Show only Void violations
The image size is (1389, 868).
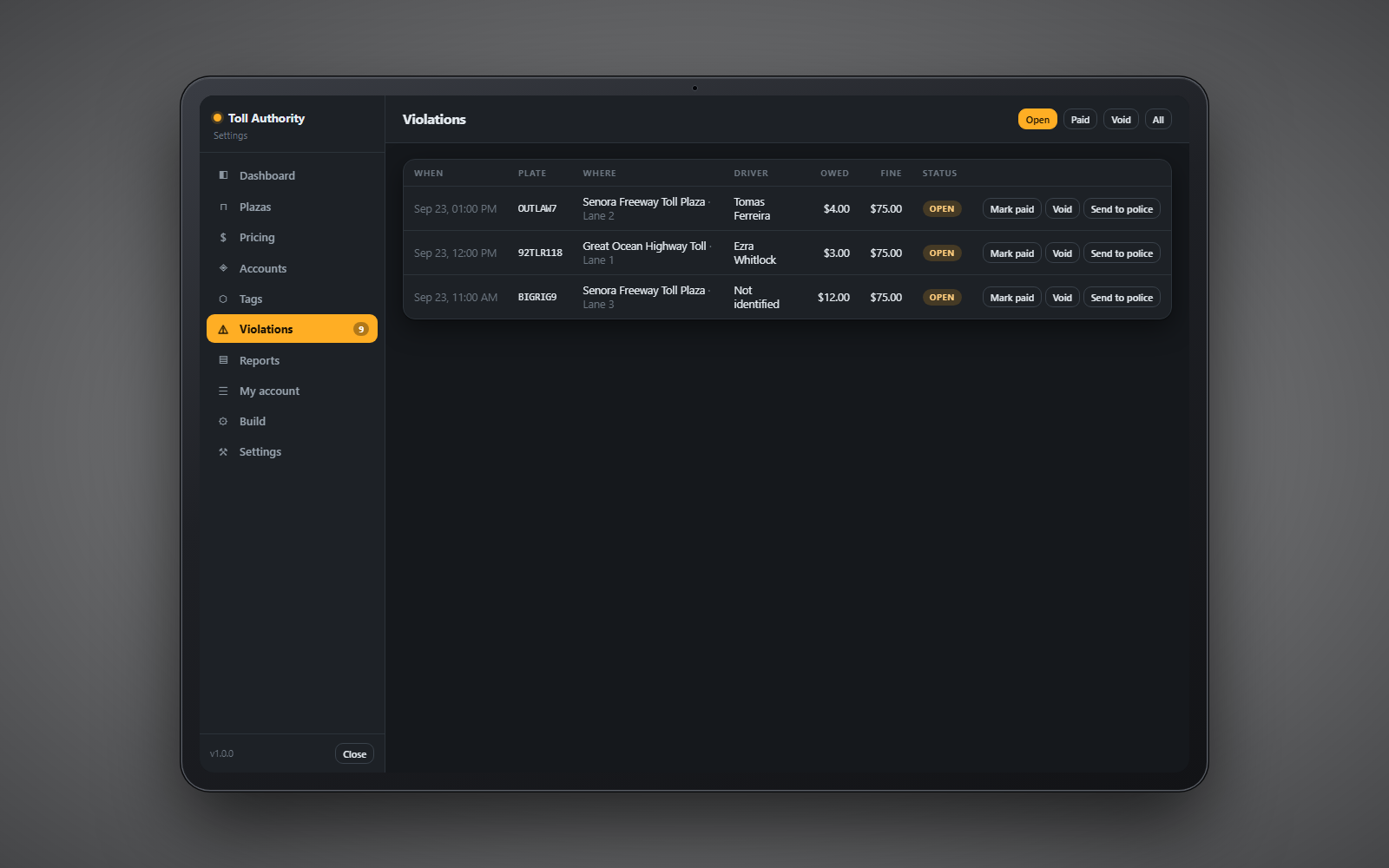coord(1121,120)
